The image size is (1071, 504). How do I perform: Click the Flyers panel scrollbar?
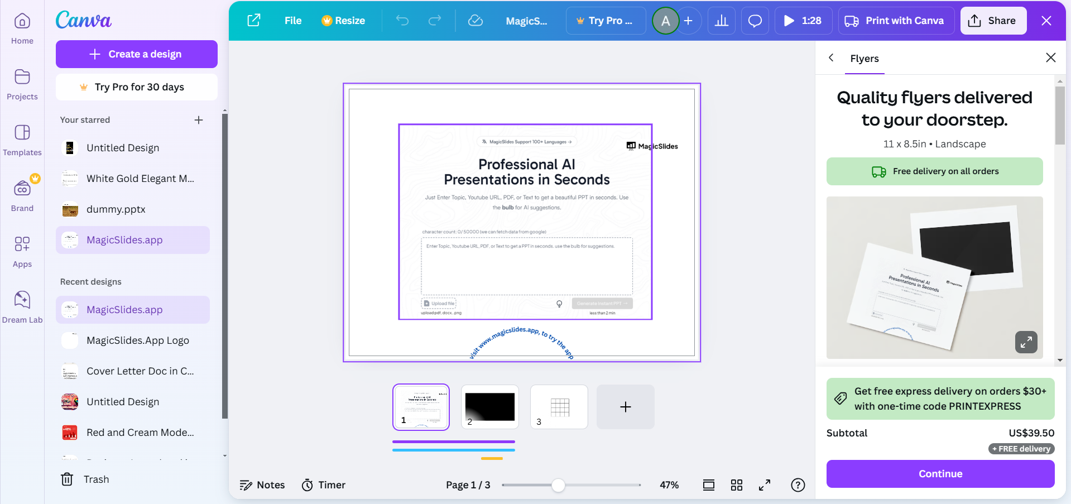[x=1060, y=116]
